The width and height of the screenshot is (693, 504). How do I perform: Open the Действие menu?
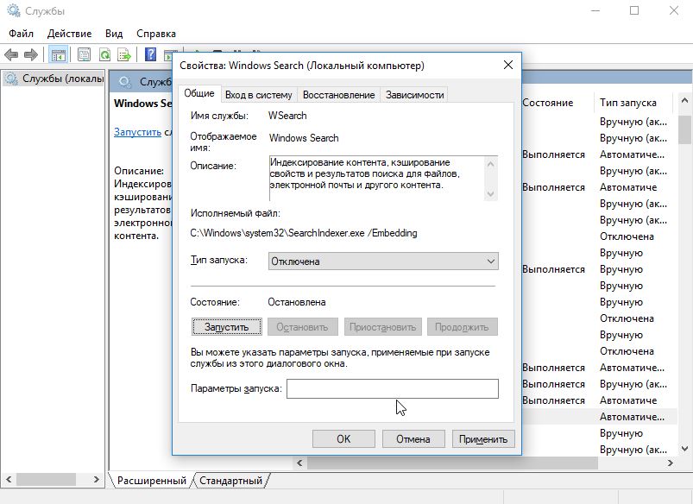pos(69,34)
